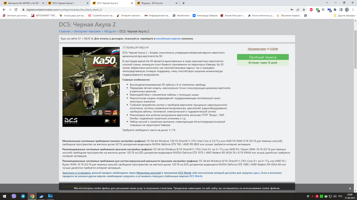Open the volume control in system tray
The height and width of the screenshot is (200, 357).
(335, 196)
